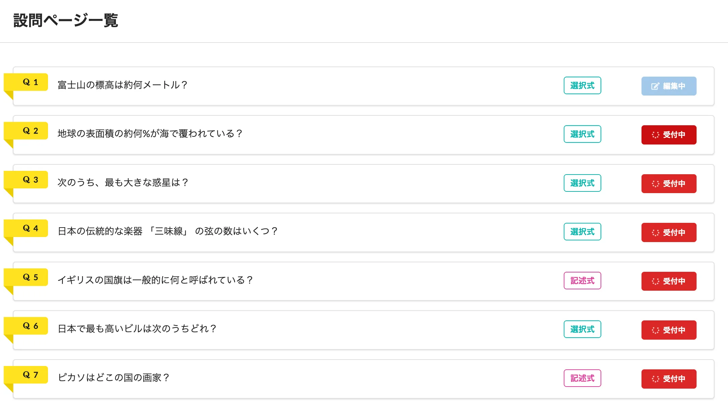Image resolution: width=728 pixels, height=420 pixels.
Task: Select the 記述式 label on Q7
Action: click(582, 378)
